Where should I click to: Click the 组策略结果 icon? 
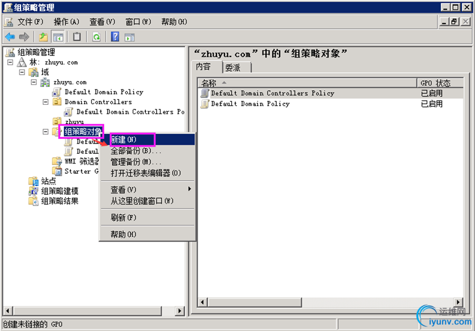point(34,201)
